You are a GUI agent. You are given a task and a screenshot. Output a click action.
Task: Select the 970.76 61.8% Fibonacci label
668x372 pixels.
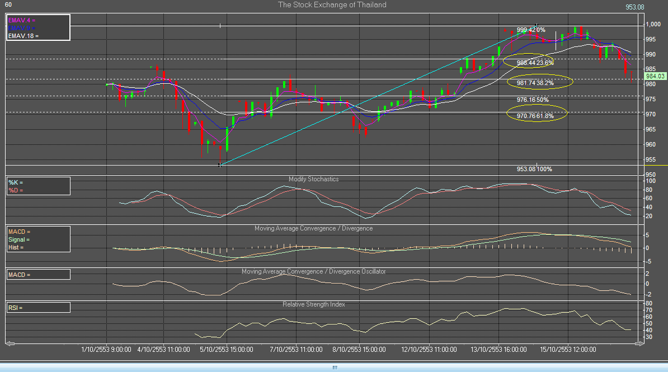(535, 116)
